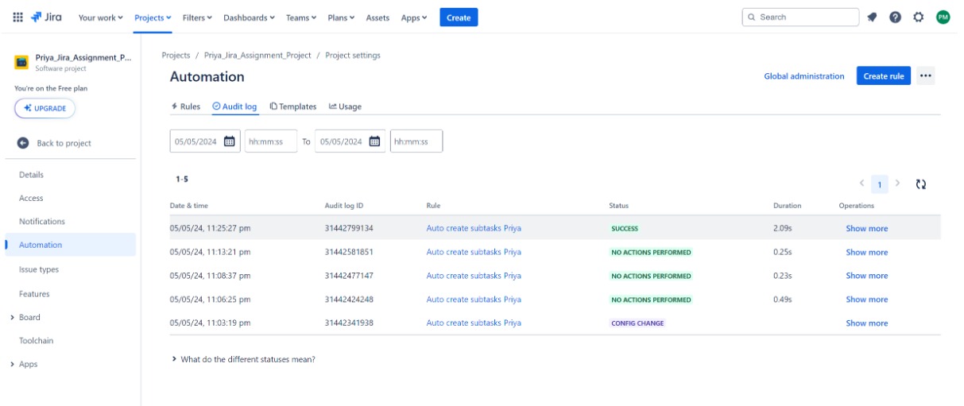The image size is (964, 406).
Task: Show more for the SUCCESS log entry
Action: [x=866, y=229]
